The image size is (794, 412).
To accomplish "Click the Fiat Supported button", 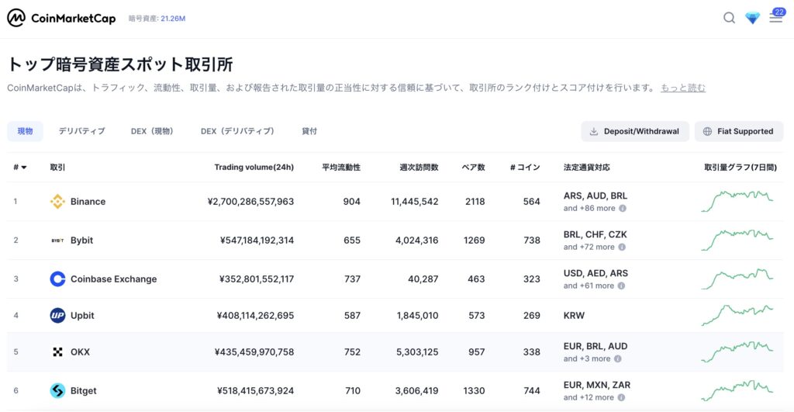I will [x=738, y=132].
